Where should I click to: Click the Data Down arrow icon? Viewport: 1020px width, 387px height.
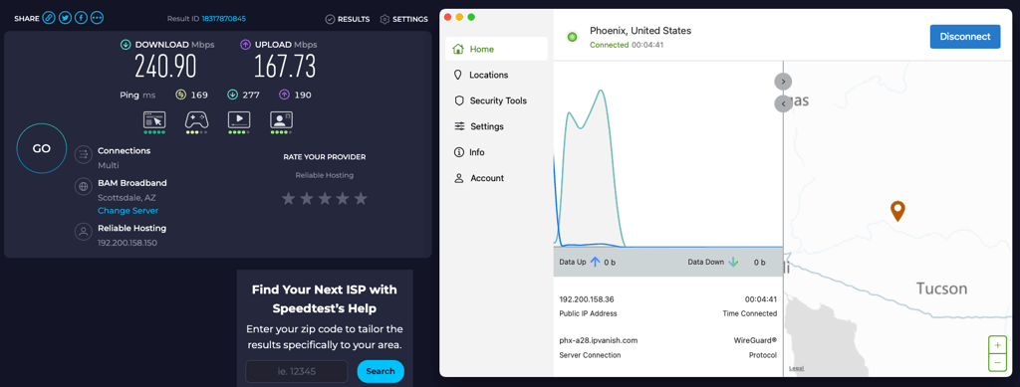(x=733, y=263)
